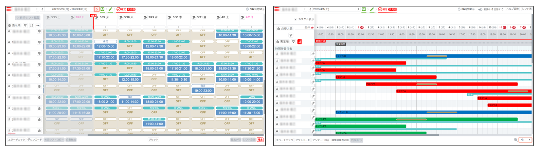Open the シフト表 tab
The width and height of the screenshot is (539, 154).
[x=527, y=9]
